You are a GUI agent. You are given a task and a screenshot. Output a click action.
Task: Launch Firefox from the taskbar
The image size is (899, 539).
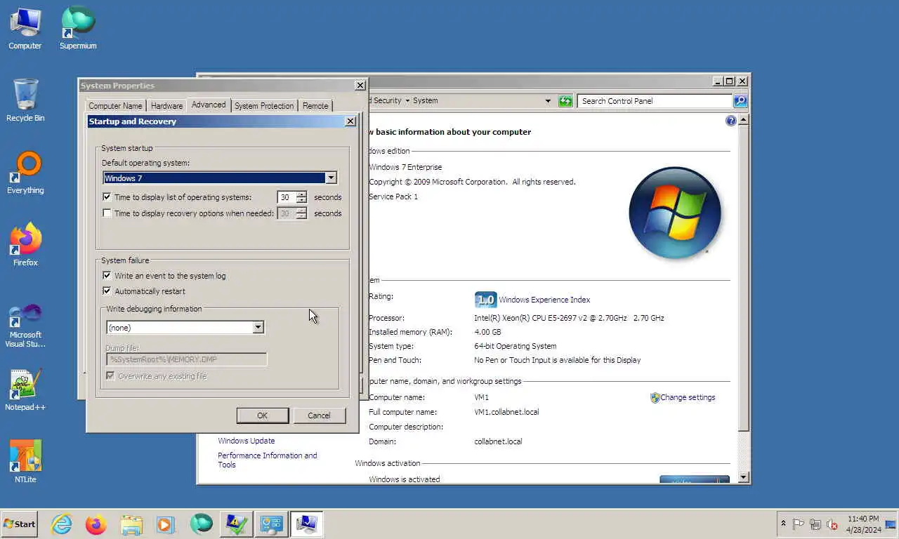[96, 524]
